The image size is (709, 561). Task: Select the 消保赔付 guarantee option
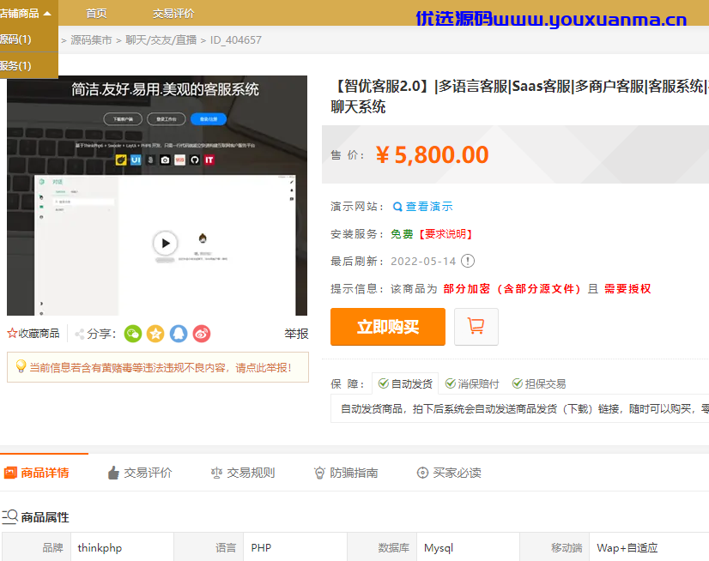pos(472,383)
